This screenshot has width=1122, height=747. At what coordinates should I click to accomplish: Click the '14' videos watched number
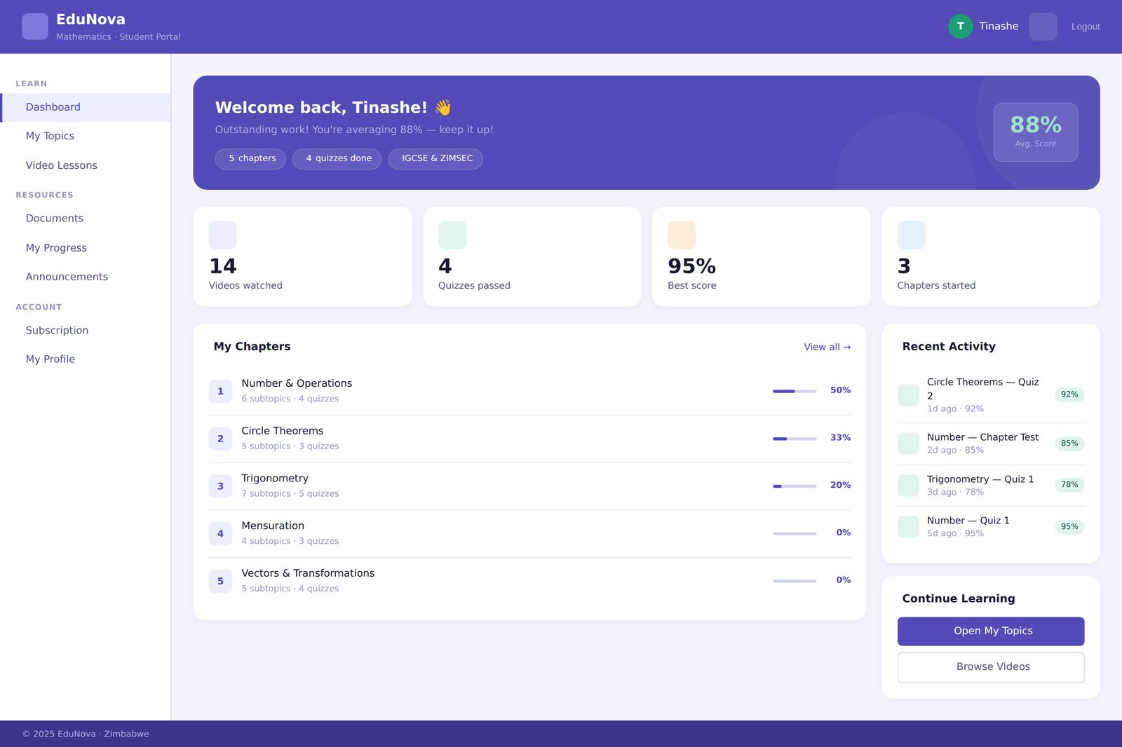223,266
